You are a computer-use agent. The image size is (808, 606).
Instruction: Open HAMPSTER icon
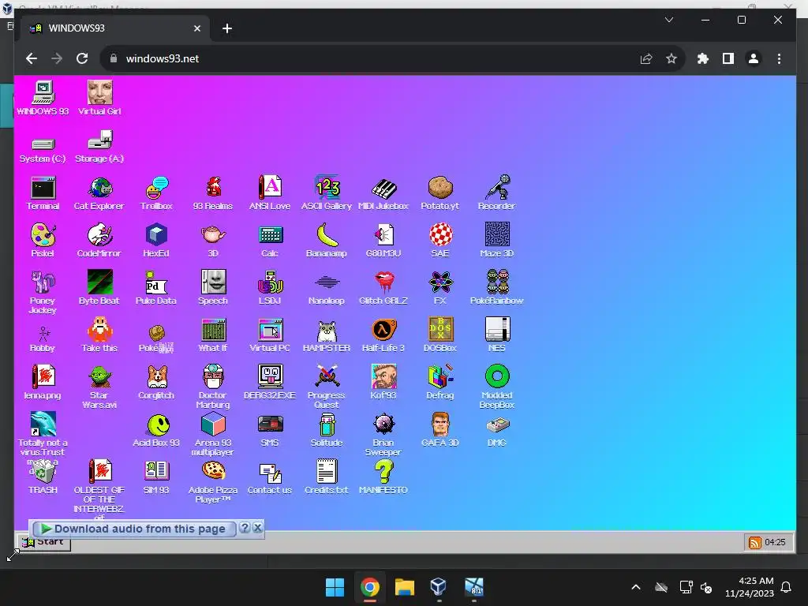tap(327, 336)
